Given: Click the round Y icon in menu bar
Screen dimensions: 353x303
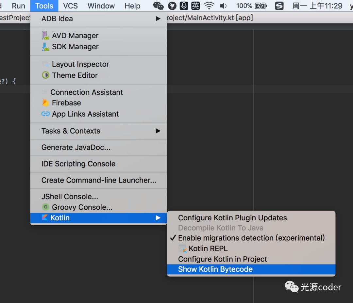Looking at the screenshot, I should [172, 6].
